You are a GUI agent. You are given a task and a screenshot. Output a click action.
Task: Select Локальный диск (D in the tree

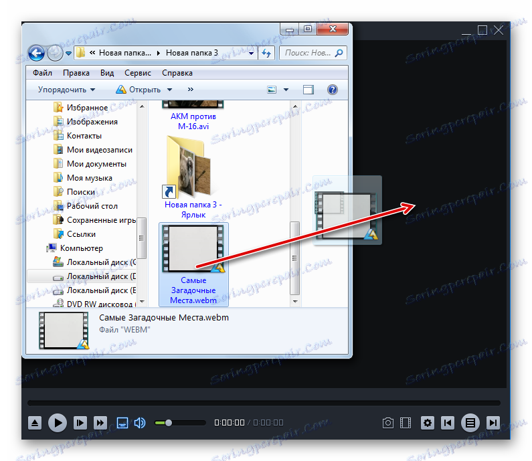(x=94, y=276)
